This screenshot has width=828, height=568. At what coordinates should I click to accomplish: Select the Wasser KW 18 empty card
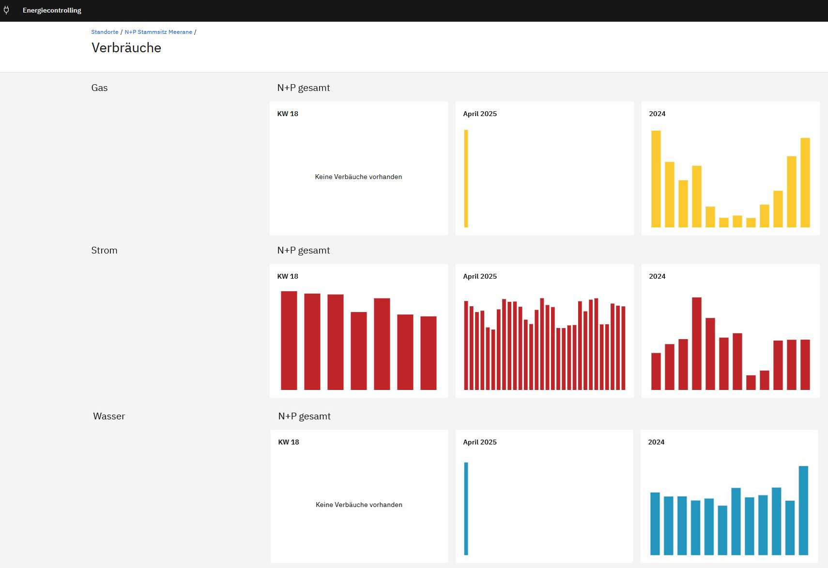359,496
